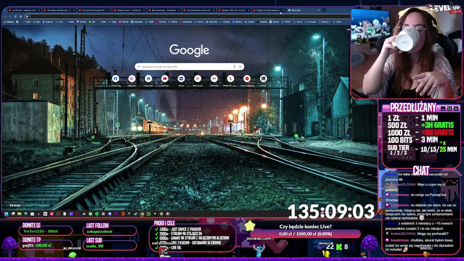The height and width of the screenshot is (261, 464).
Task: Click the 'Fil-kind' wallpaper author link
Action: [x=14, y=206]
